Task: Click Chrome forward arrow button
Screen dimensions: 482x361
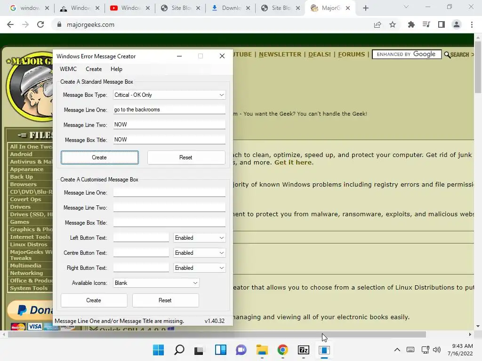Action: coord(25,24)
